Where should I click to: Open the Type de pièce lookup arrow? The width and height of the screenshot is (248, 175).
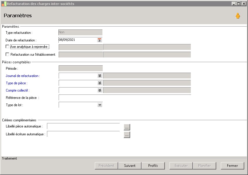point(100,83)
